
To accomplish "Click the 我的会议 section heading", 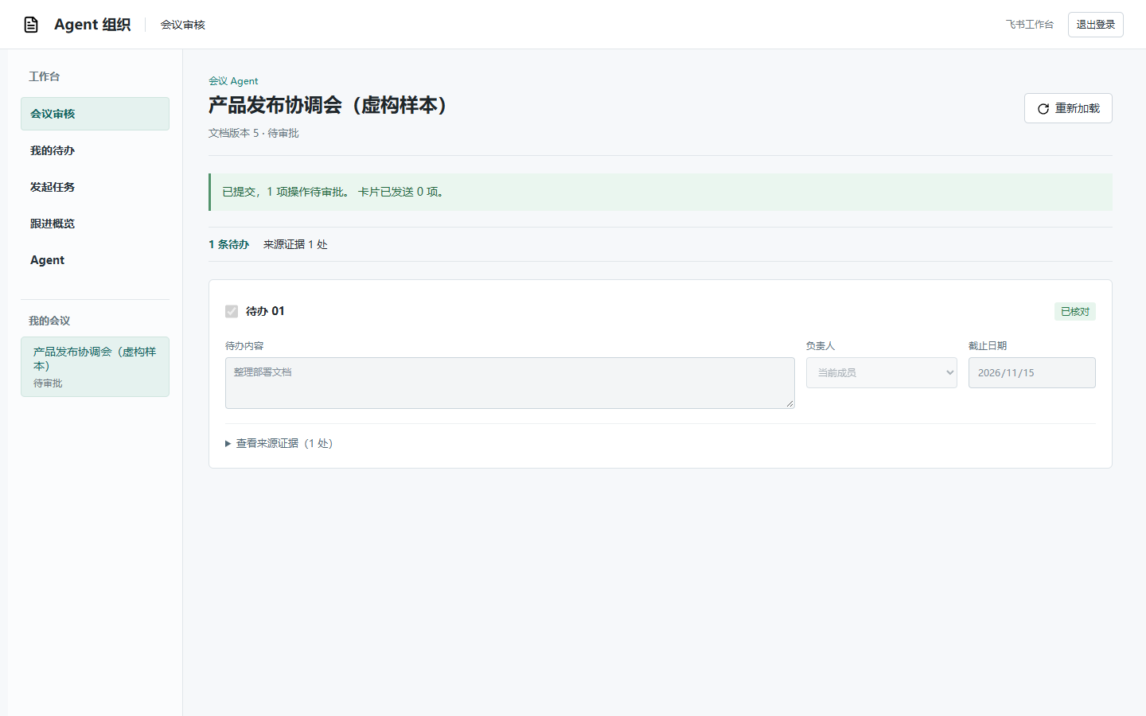I will click(49, 321).
